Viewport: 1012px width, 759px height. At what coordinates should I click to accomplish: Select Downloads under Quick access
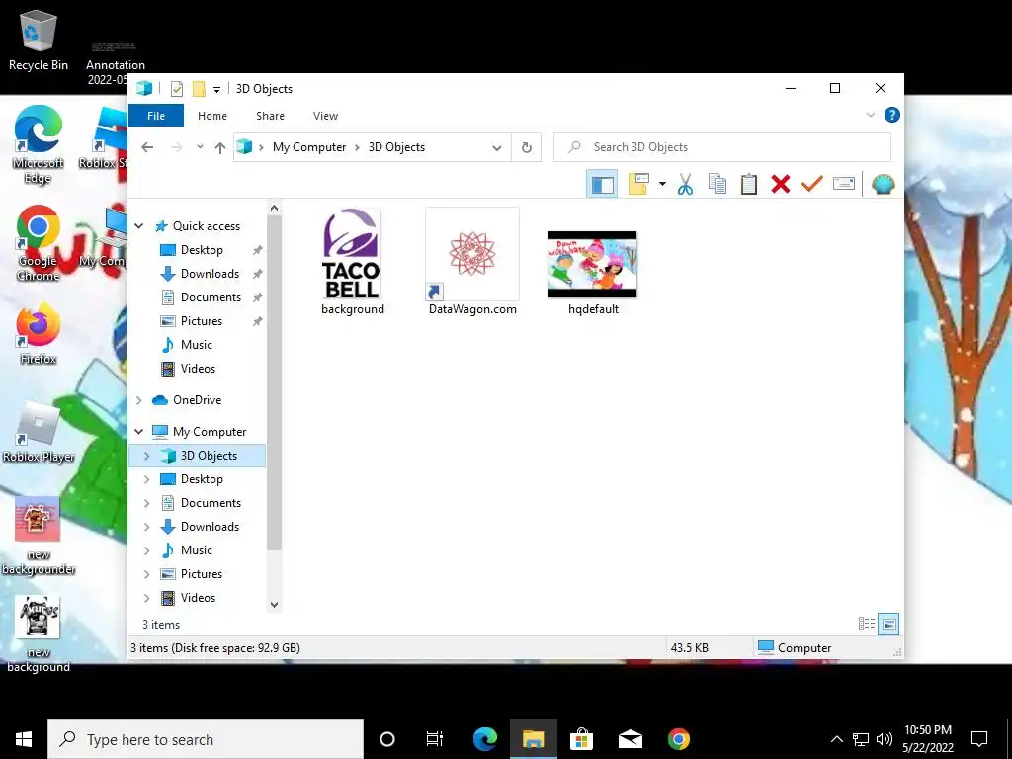tap(210, 274)
